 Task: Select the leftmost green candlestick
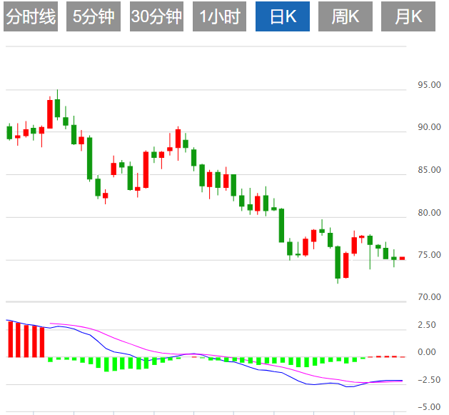point(10,132)
